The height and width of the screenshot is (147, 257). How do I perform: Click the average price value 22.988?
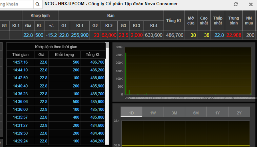click(234, 35)
